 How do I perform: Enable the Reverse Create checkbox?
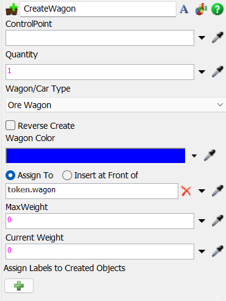(x=10, y=125)
